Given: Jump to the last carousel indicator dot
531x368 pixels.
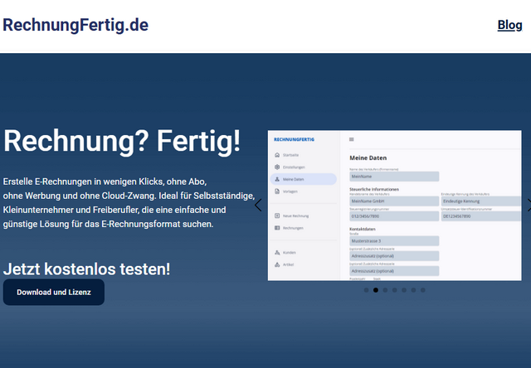Looking at the screenshot, I should point(423,290).
